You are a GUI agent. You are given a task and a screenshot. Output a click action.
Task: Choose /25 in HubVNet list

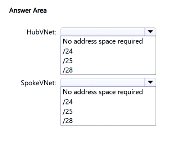(x=68, y=61)
